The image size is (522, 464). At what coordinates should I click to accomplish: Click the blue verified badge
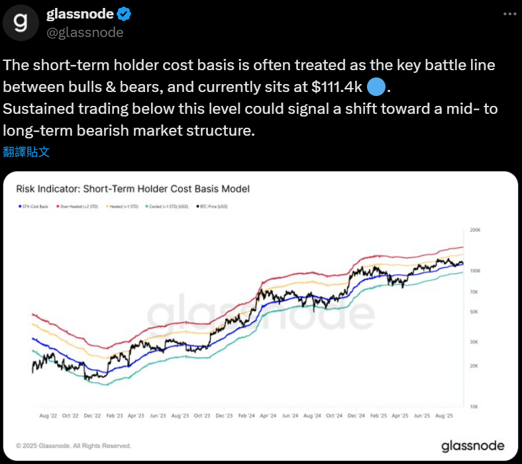tap(124, 15)
